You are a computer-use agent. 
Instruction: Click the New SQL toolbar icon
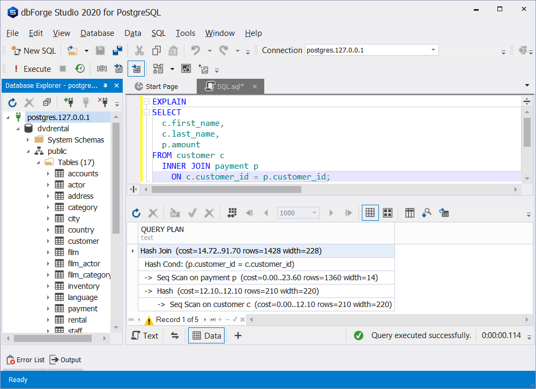[x=33, y=50]
